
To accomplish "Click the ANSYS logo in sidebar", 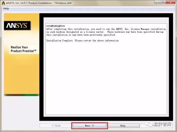I will click(x=17, y=26).
